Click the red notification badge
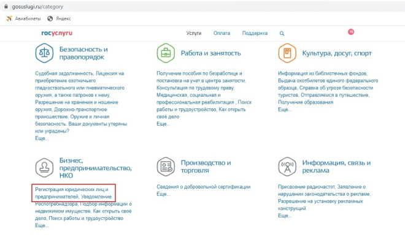 pos(351,32)
